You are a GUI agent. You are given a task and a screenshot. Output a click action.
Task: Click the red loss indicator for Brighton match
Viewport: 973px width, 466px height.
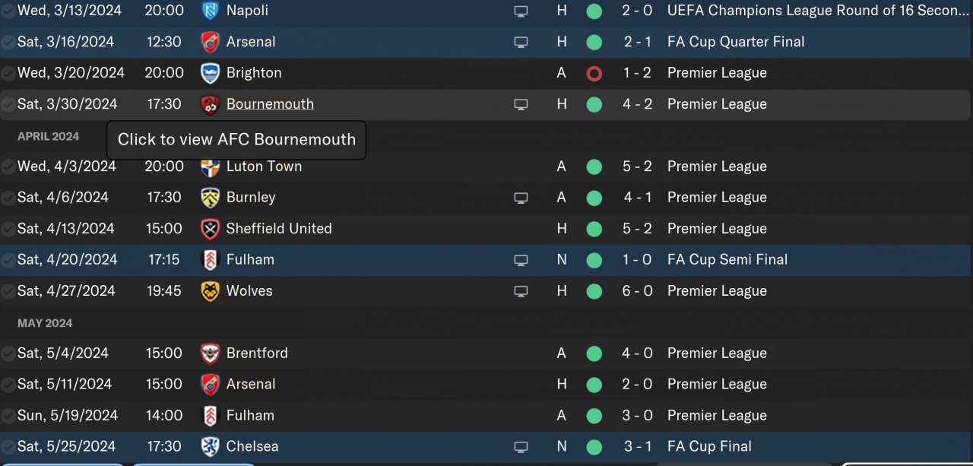(x=594, y=74)
